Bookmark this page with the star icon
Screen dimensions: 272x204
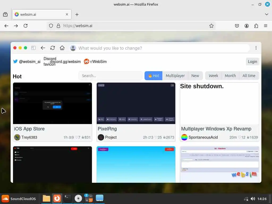pyautogui.click(x=211, y=26)
